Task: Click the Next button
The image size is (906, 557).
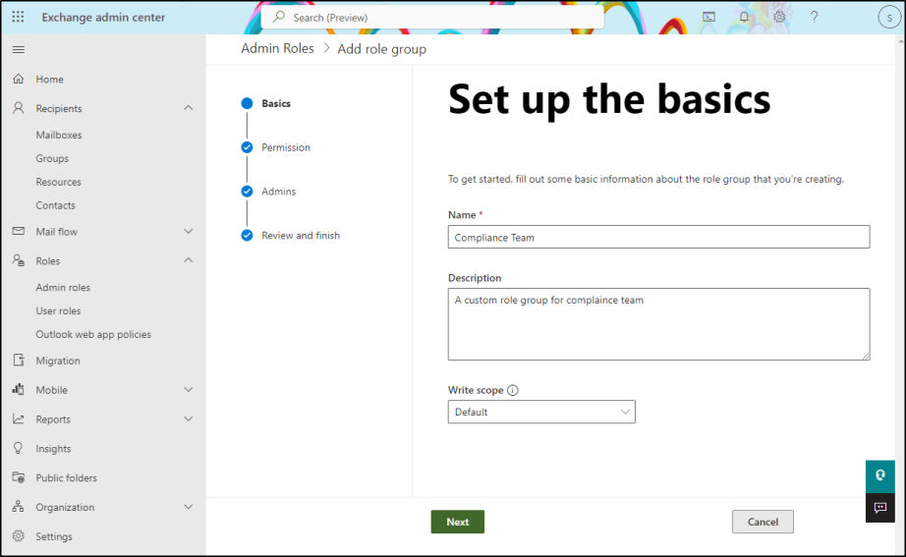Action: pos(458,522)
